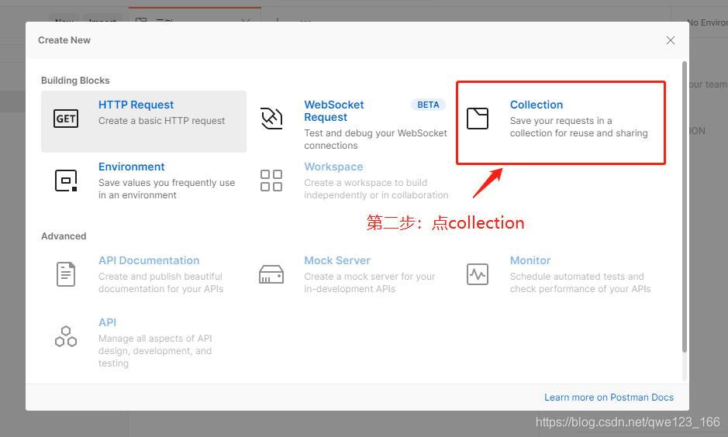Click the Mock Server icon
Viewport: 728px width, 437px height.
(271, 274)
